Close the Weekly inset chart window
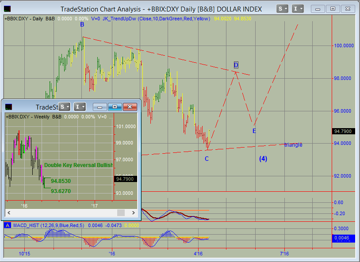The image size is (360, 262). (130, 107)
